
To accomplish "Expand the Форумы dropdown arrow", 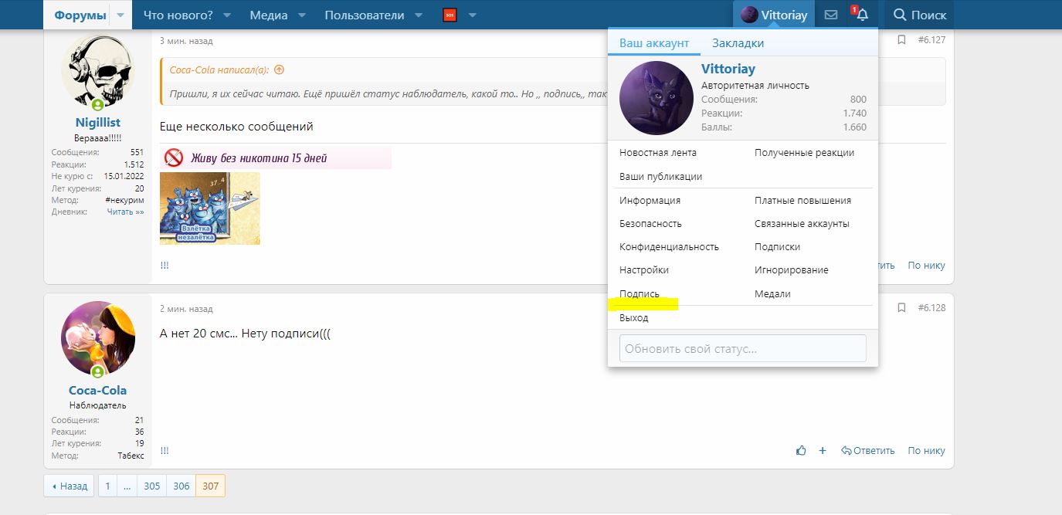I will tap(120, 15).
